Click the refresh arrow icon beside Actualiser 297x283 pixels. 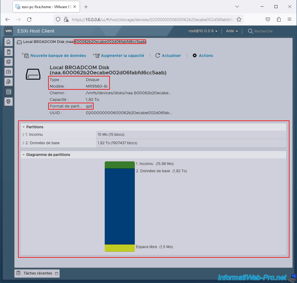point(158,55)
